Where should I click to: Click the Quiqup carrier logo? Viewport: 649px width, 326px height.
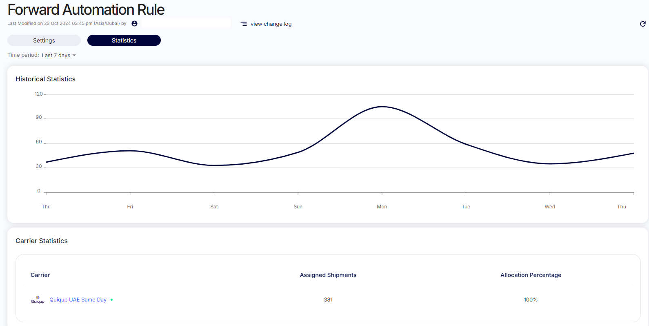click(38, 300)
